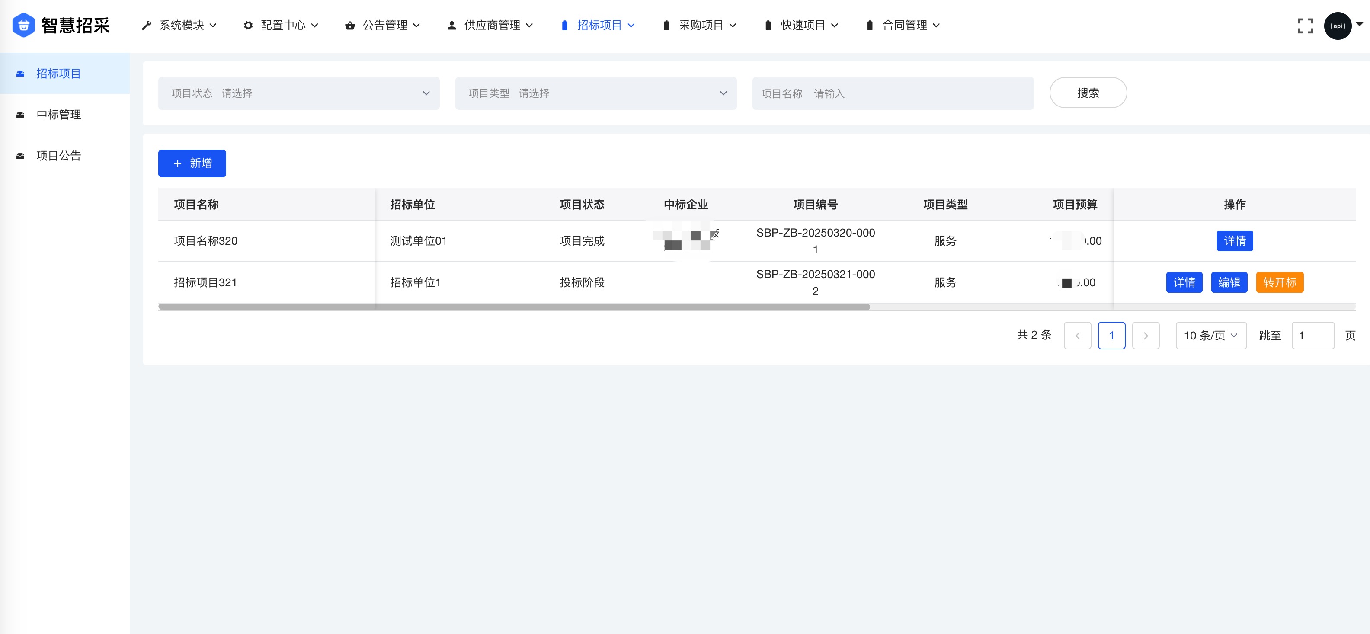1370x634 pixels.
Task: Click the 项目公告 sidebar folder icon
Action: (20, 155)
